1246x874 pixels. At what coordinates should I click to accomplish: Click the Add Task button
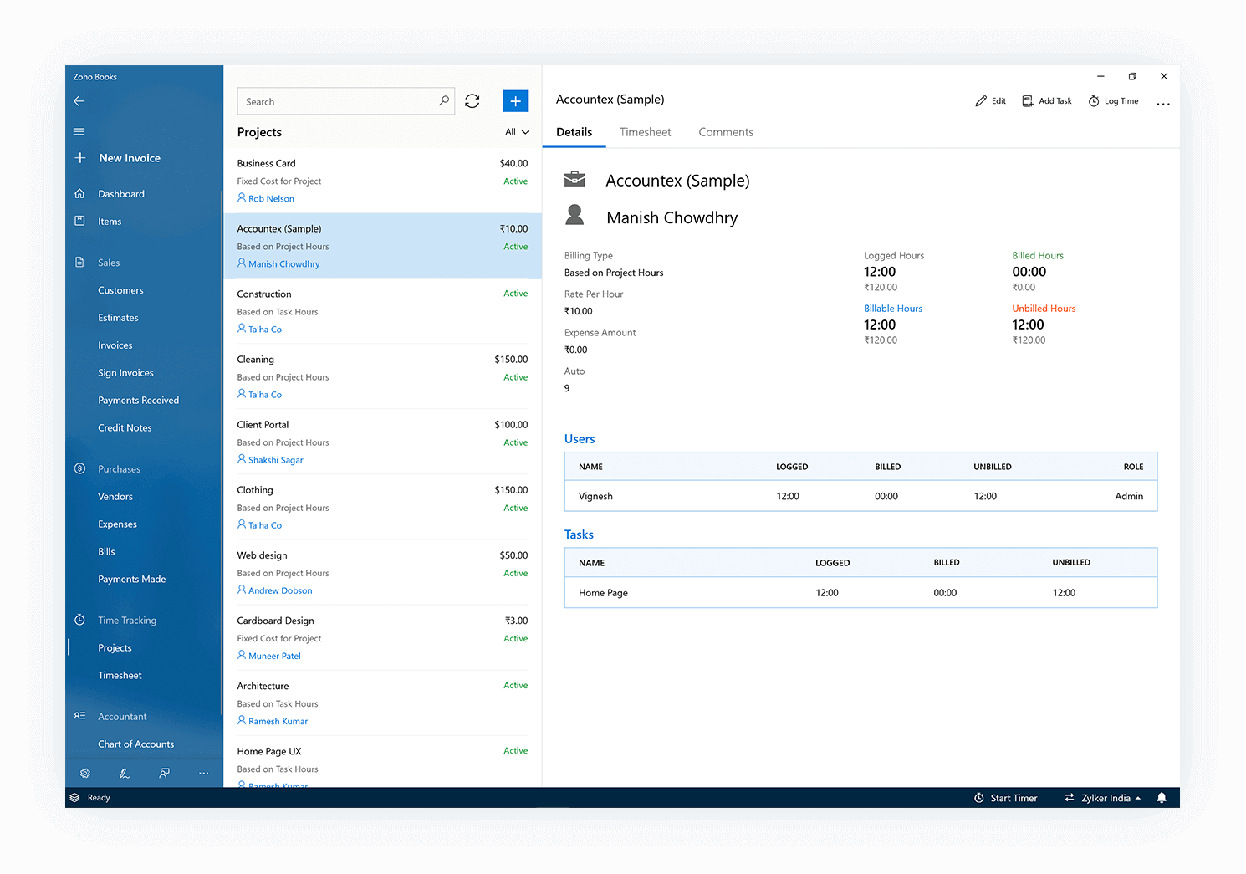[x=1047, y=101]
